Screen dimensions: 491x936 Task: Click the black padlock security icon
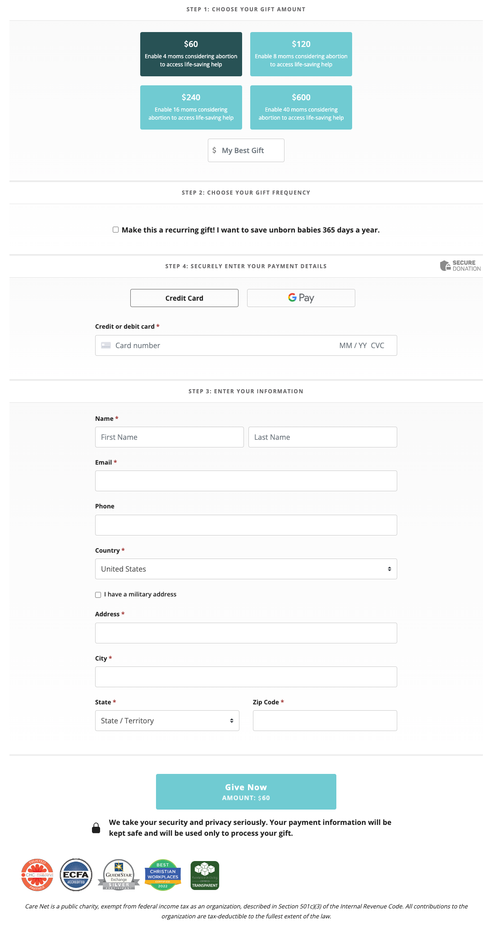point(96,828)
